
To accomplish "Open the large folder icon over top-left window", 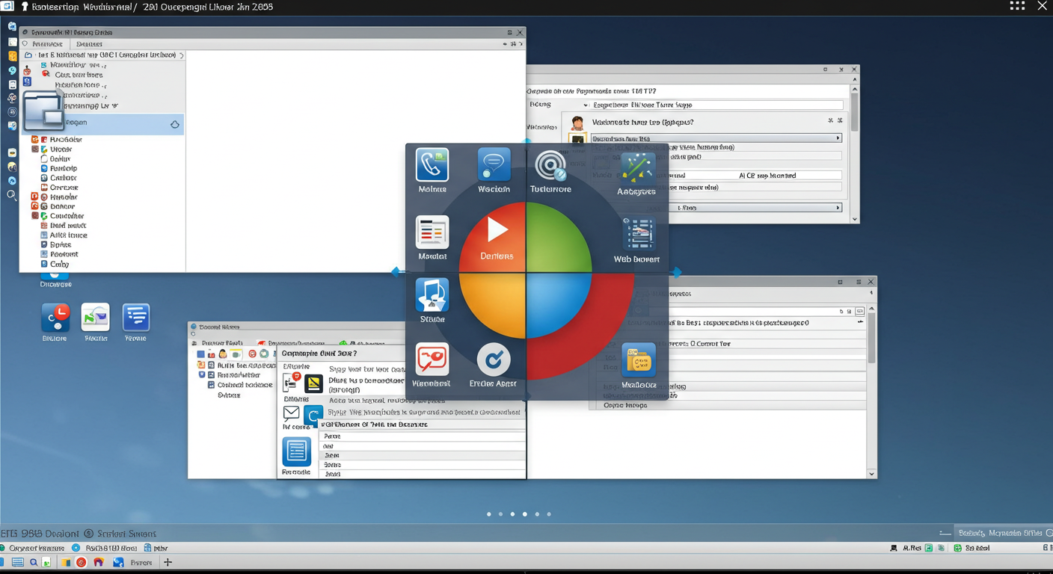I will pyautogui.click(x=43, y=111).
